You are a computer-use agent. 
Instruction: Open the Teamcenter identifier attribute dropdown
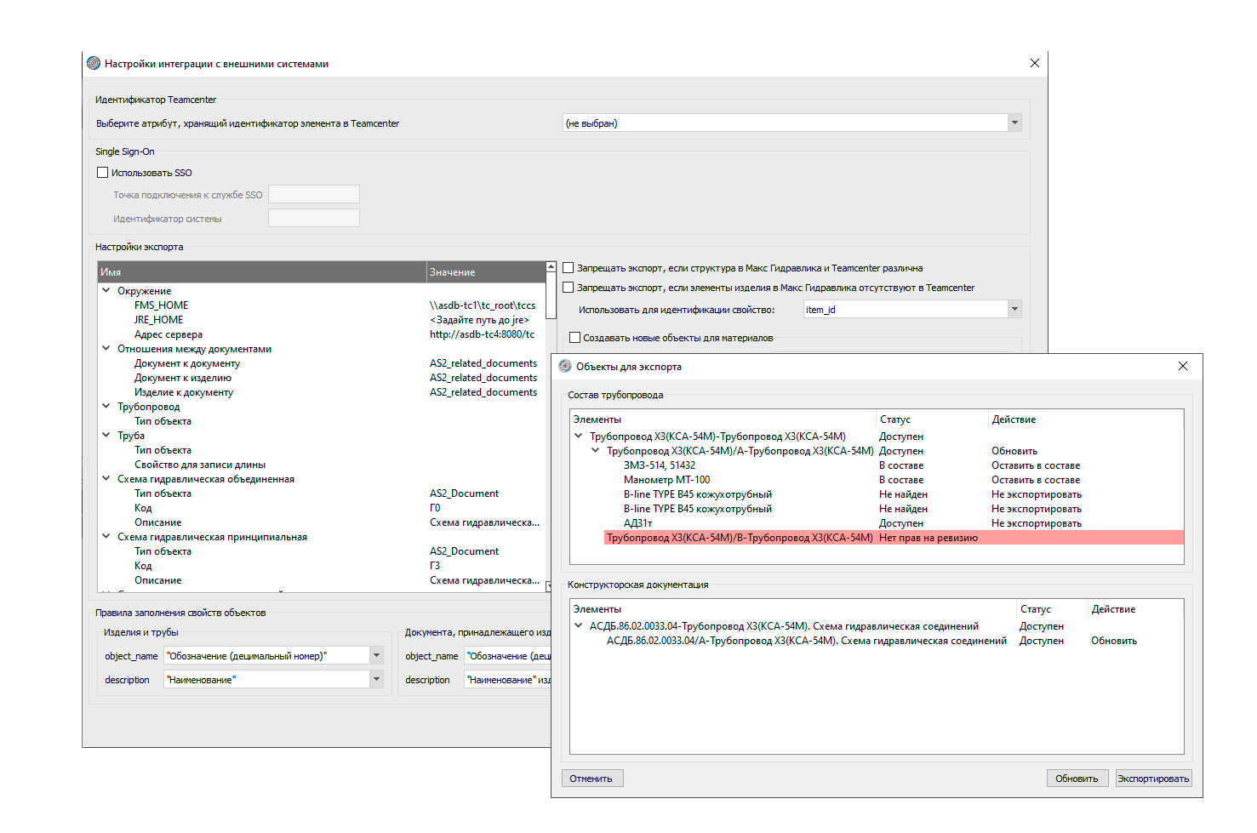pos(1014,123)
